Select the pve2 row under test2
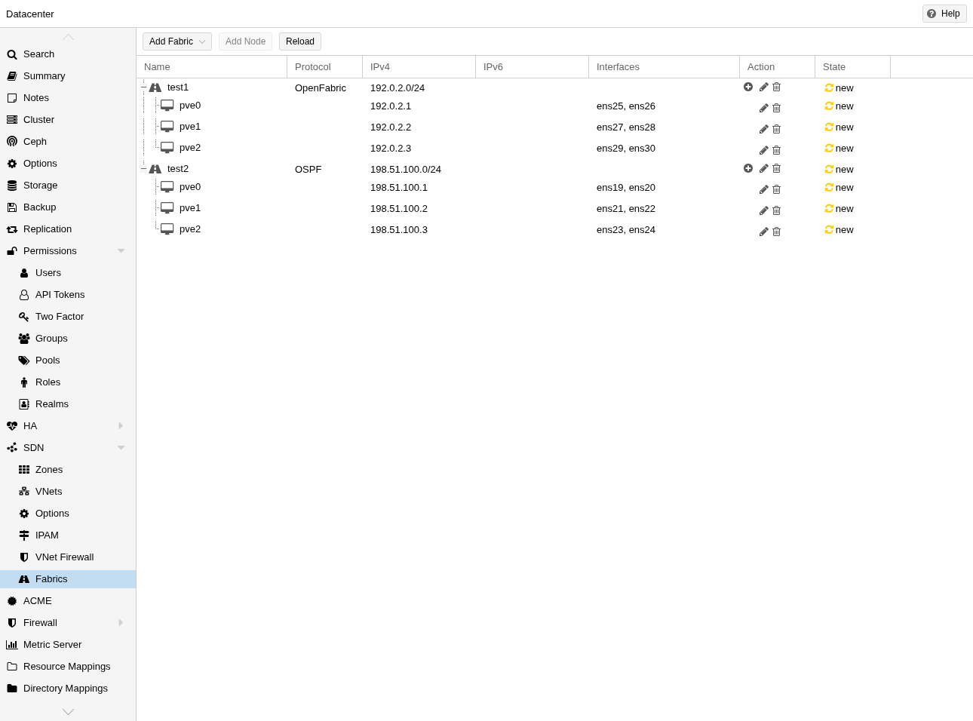This screenshot has height=721, width=973. click(x=554, y=230)
